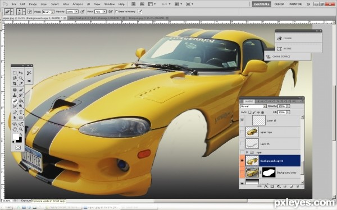Open the Image menu
The image size is (337, 210).
tap(33, 4)
